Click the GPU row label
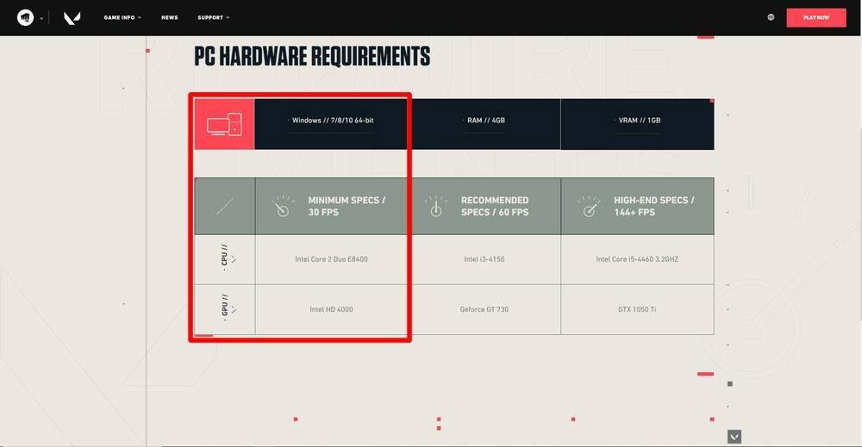This screenshot has width=862, height=447. (225, 309)
